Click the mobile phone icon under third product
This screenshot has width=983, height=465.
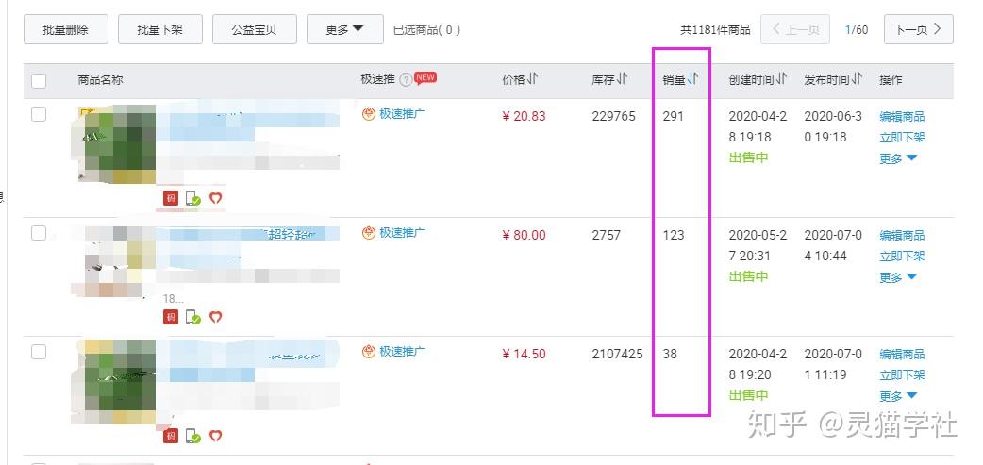coord(193,436)
